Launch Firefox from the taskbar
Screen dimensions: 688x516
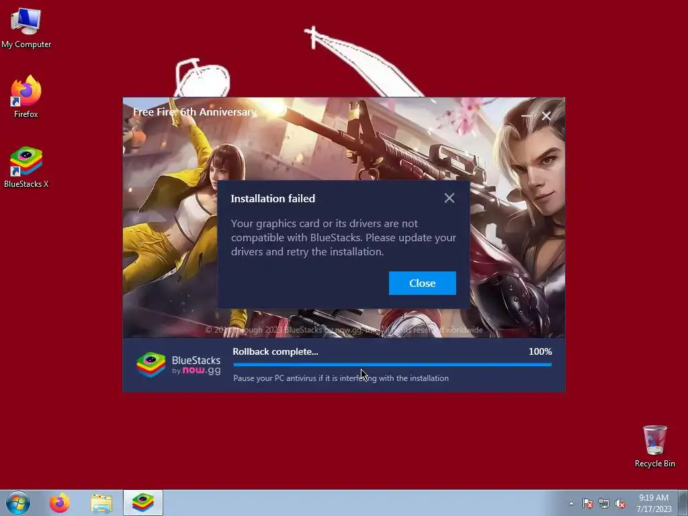pyautogui.click(x=59, y=503)
